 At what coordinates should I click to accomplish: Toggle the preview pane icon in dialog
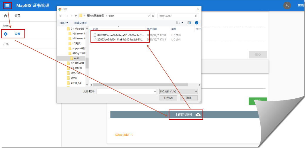tap(189, 23)
